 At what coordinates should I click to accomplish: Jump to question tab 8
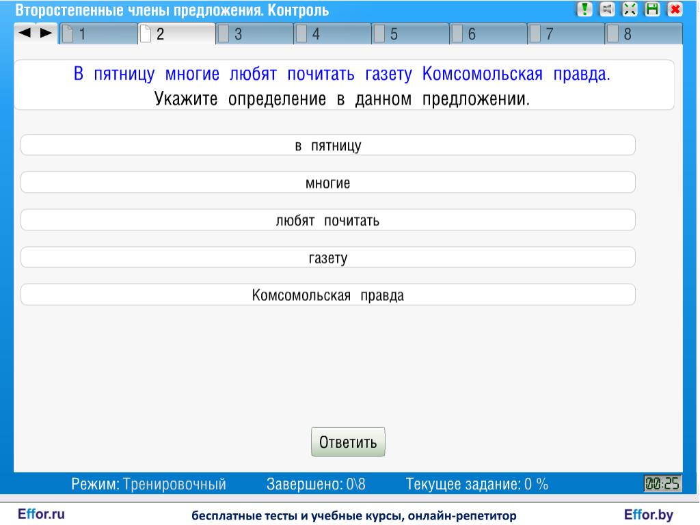point(643,33)
